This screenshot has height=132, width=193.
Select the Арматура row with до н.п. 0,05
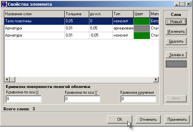point(82,28)
